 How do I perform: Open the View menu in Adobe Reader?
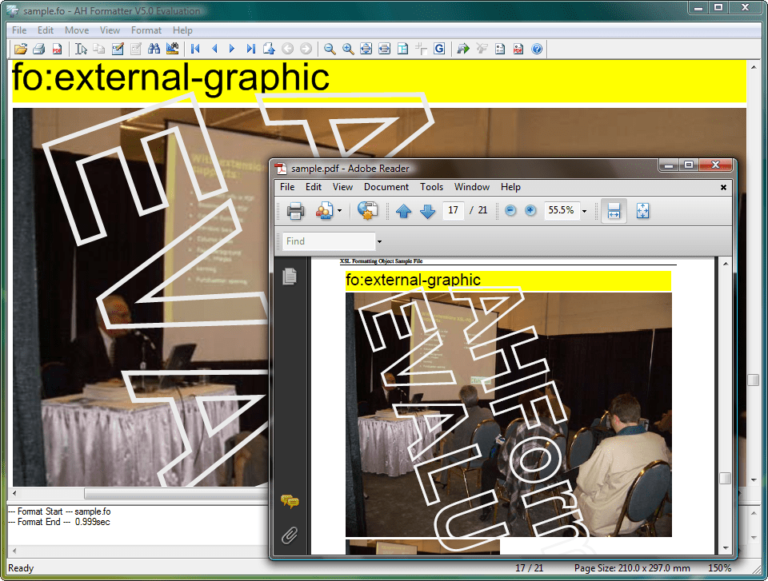[343, 187]
